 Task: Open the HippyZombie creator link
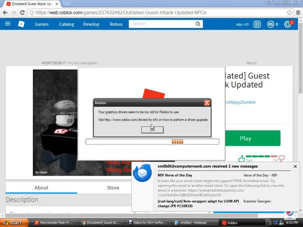pos(240,102)
